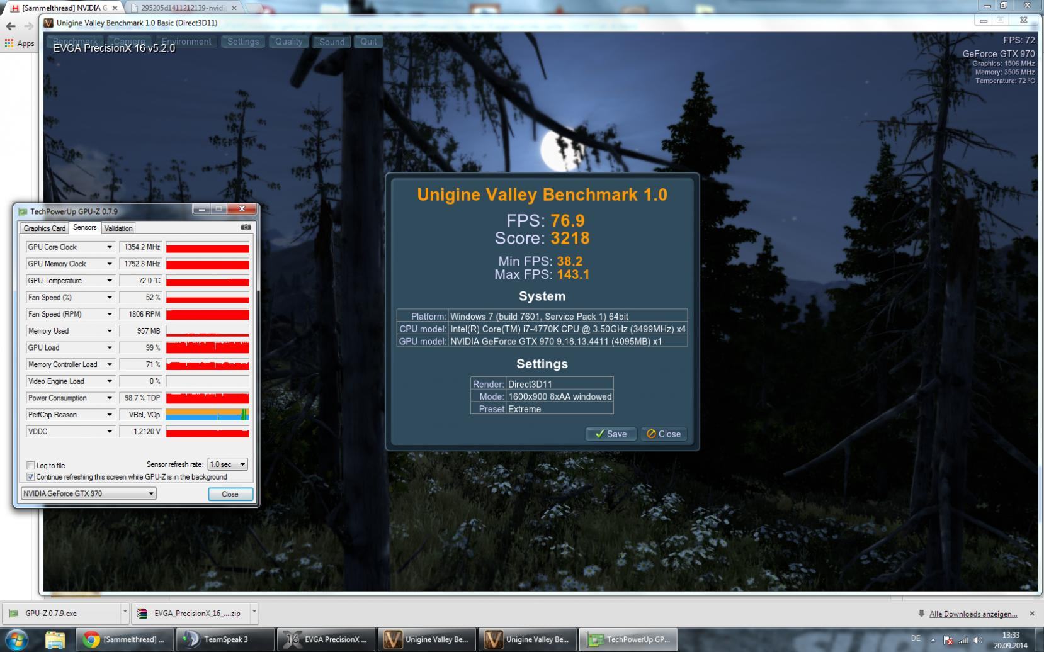
Task: Switch to Chrome Sammelthread taskbar item
Action: 123,639
